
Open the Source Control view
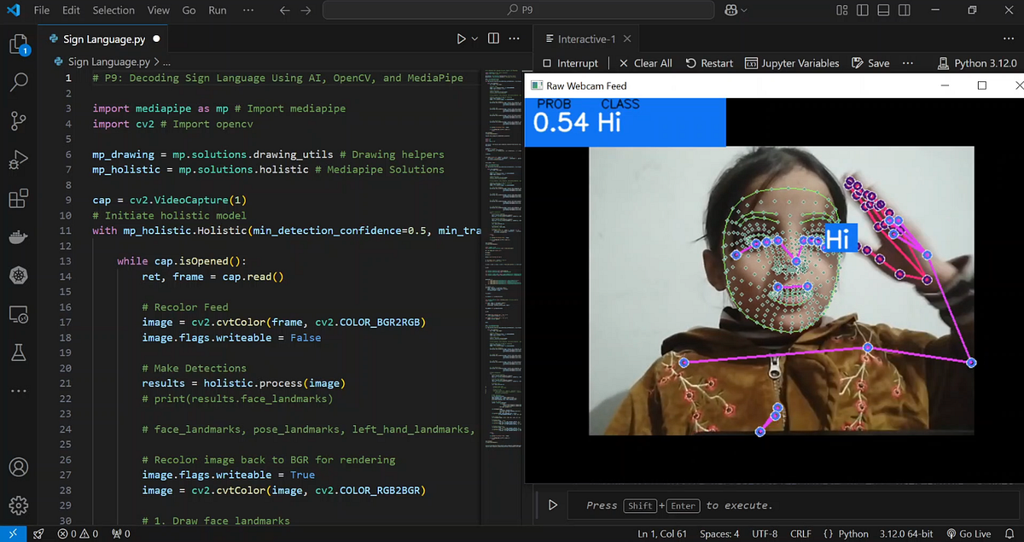pyautogui.click(x=19, y=121)
